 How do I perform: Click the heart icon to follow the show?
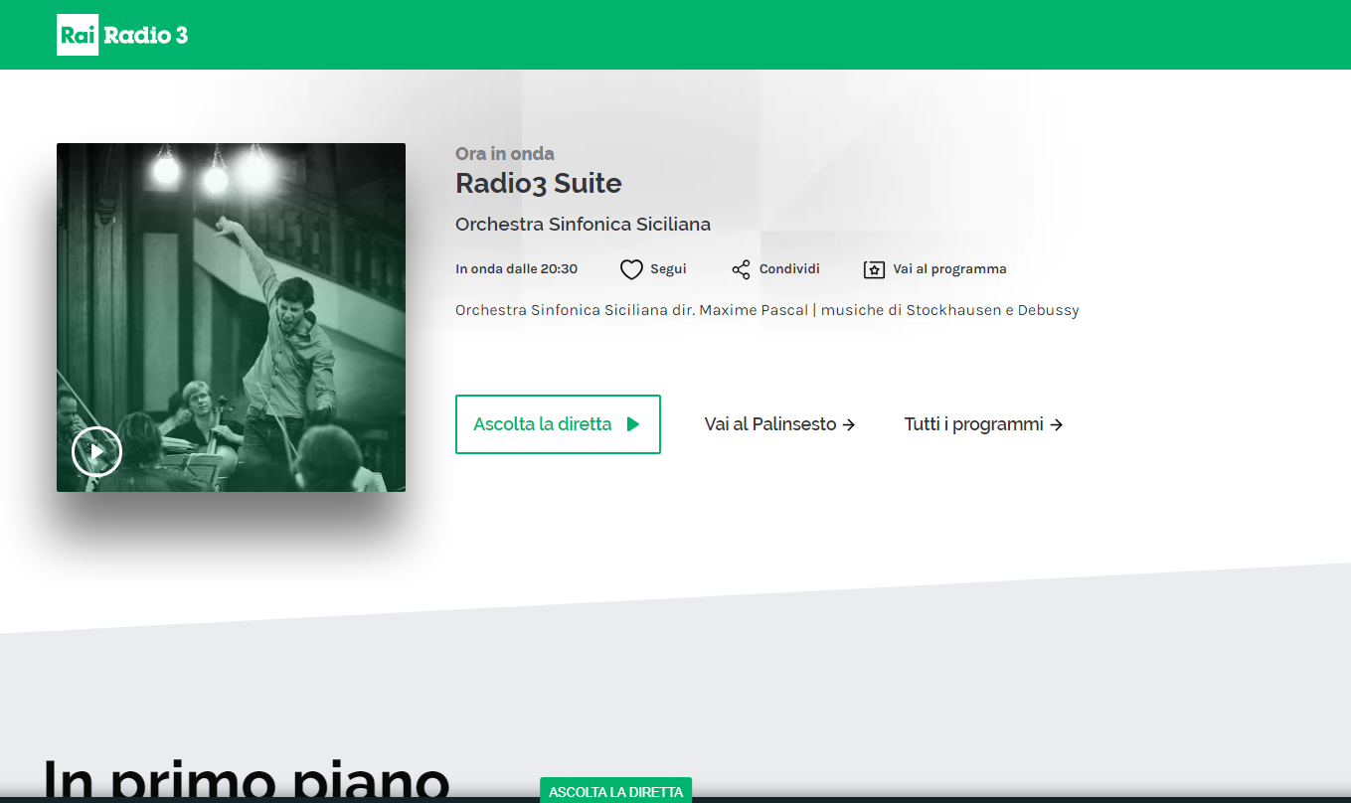(x=631, y=269)
